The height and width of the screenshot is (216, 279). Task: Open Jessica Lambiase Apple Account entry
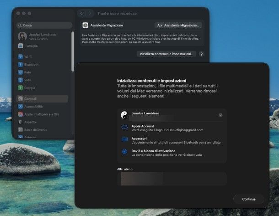43,36
